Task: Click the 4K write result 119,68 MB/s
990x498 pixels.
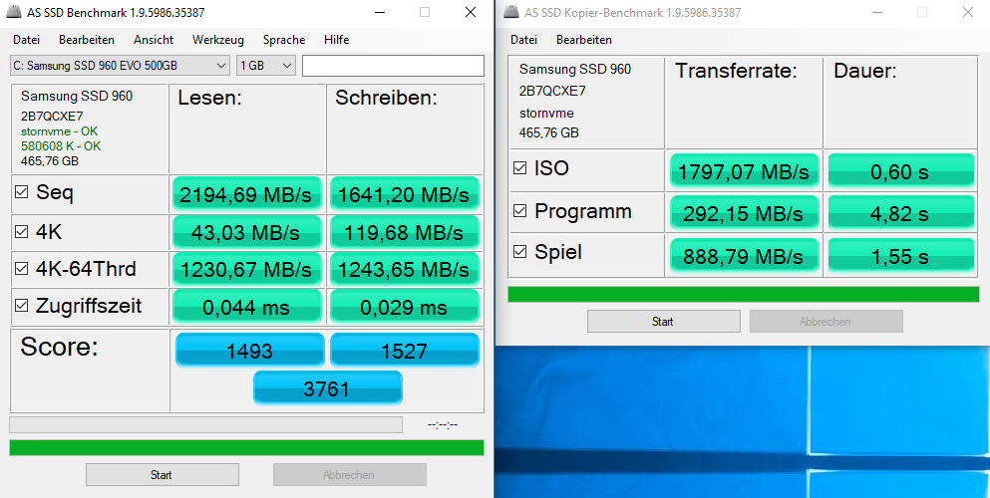Action: tap(404, 232)
